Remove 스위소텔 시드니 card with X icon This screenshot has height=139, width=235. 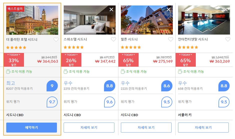pos(111,9)
